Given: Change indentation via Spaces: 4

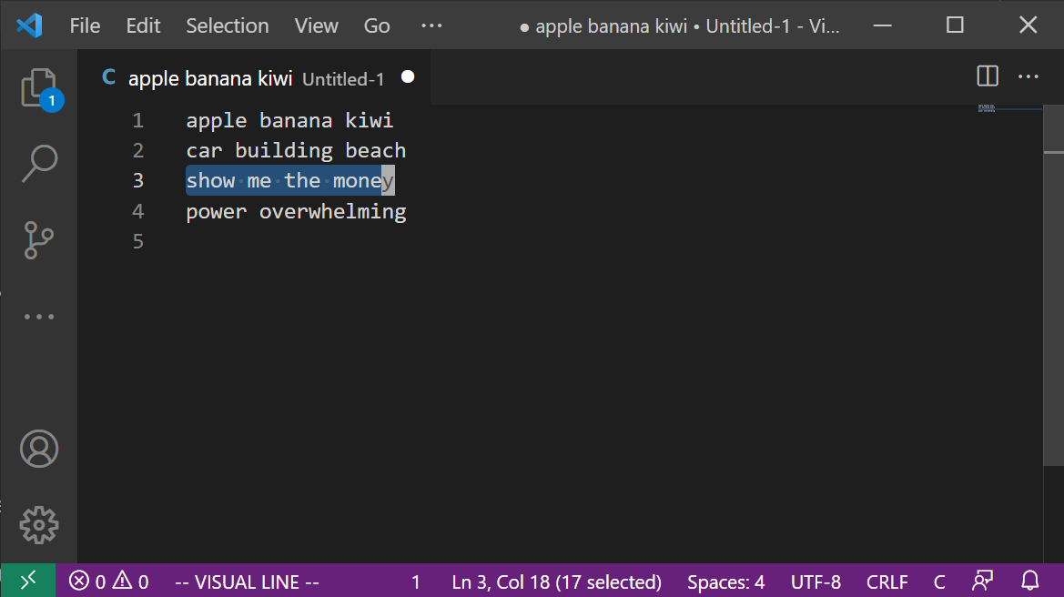Looking at the screenshot, I should tap(725, 582).
